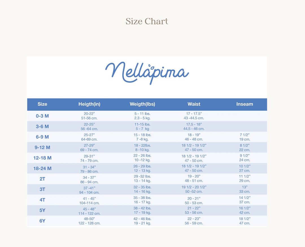Click the Nellapima logo

pos(147,73)
